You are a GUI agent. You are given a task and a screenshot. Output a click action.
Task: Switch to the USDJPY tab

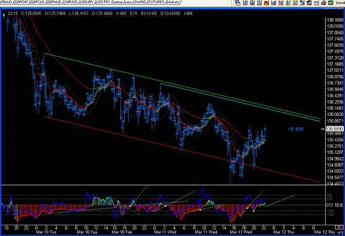tap(87, 2)
